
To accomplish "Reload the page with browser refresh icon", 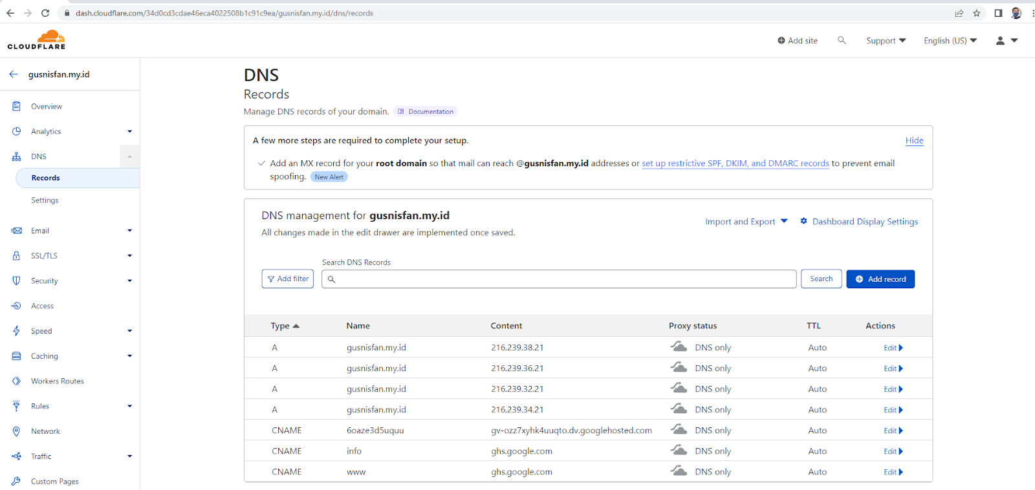I will 45,13.
